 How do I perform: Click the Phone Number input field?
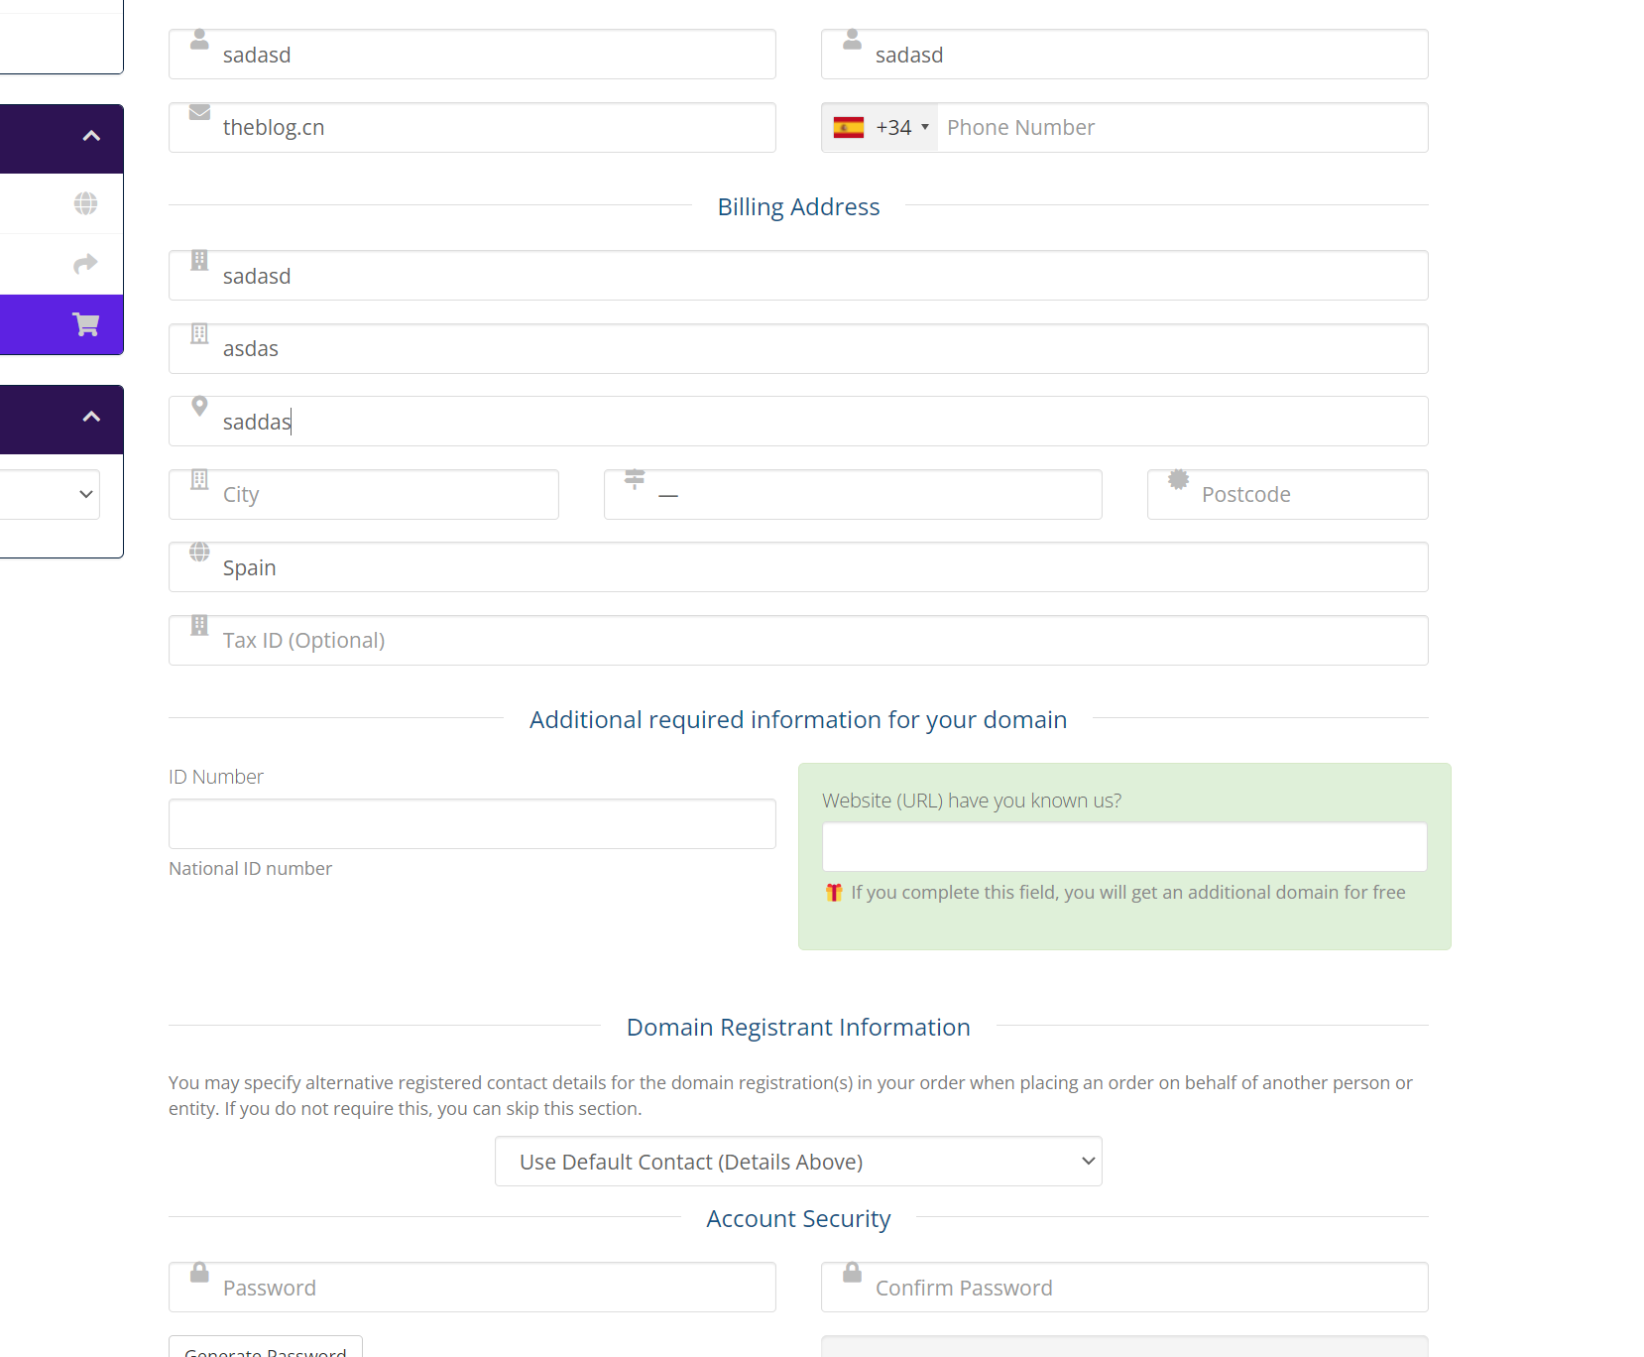coord(1180,128)
